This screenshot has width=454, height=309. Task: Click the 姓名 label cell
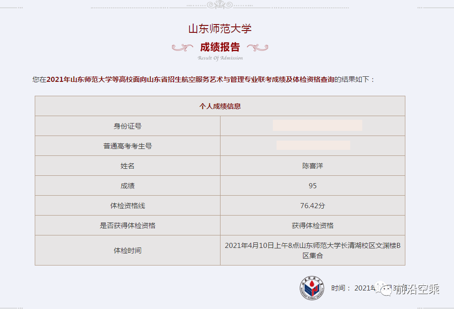tap(128, 166)
